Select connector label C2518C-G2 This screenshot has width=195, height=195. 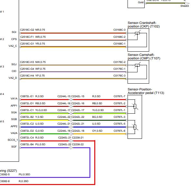pos(27,30)
